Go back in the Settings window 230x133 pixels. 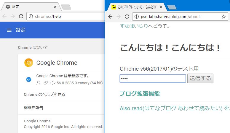point(4,16)
